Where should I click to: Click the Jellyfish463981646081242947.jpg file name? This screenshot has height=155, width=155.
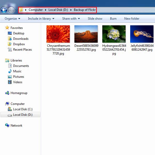tap(142, 48)
